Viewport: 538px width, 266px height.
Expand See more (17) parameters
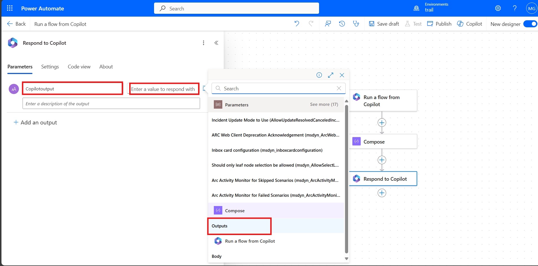324,104
